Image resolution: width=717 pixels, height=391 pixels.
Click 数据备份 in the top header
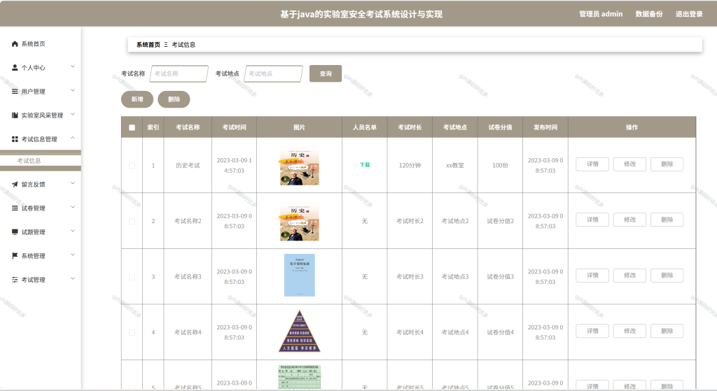point(649,14)
